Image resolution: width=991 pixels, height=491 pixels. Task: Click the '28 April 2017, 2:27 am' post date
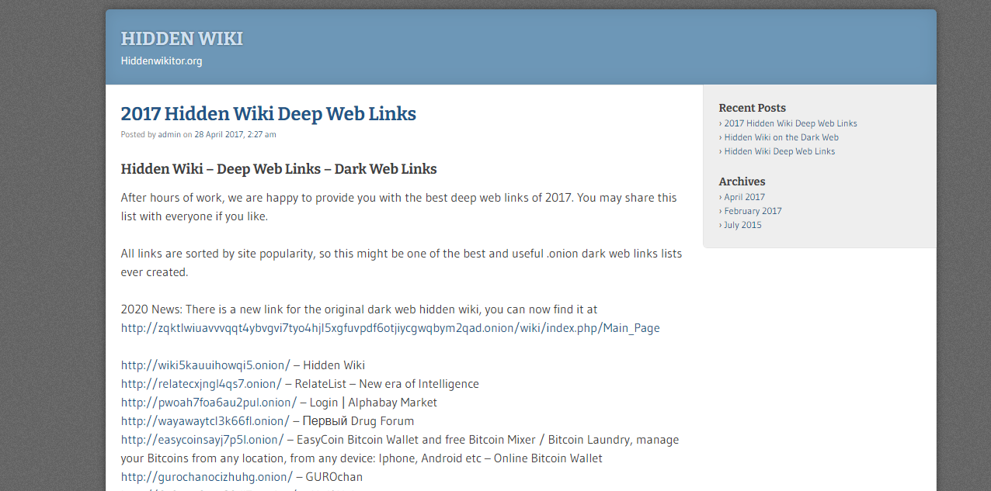coord(235,135)
